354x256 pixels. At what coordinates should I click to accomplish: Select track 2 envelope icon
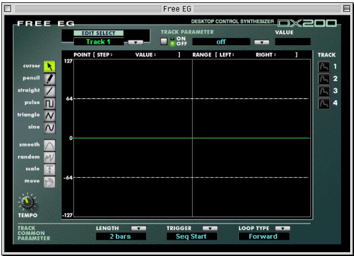[324, 79]
